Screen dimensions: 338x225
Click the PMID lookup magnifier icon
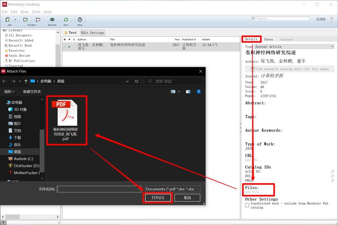pyautogui.click(x=333, y=180)
